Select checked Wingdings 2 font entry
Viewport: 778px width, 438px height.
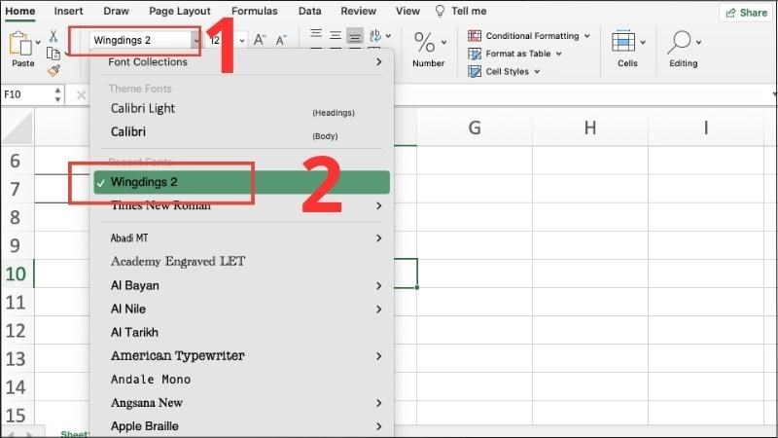coord(241,182)
